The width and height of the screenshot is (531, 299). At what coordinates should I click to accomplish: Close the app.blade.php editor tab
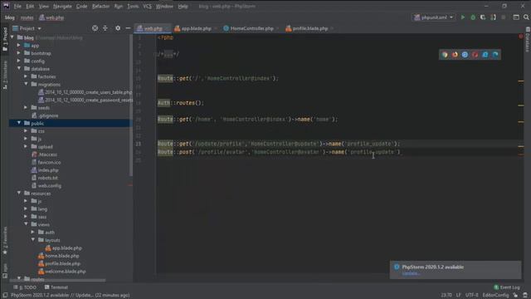[x=216, y=28]
